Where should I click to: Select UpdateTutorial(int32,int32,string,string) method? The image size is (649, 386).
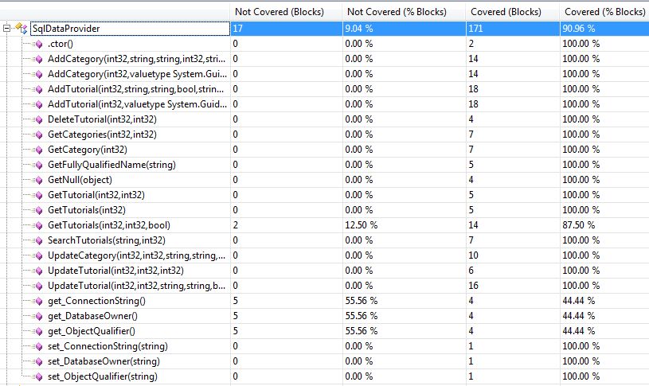coord(137,286)
